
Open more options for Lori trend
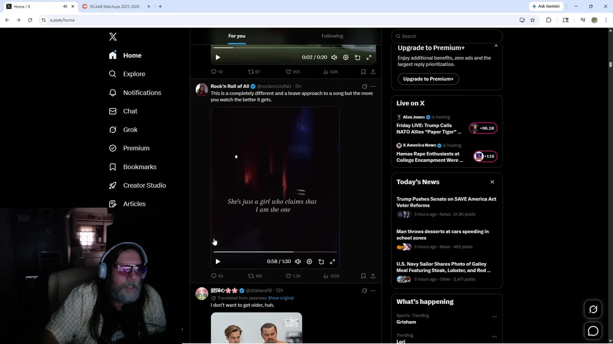click(494, 336)
